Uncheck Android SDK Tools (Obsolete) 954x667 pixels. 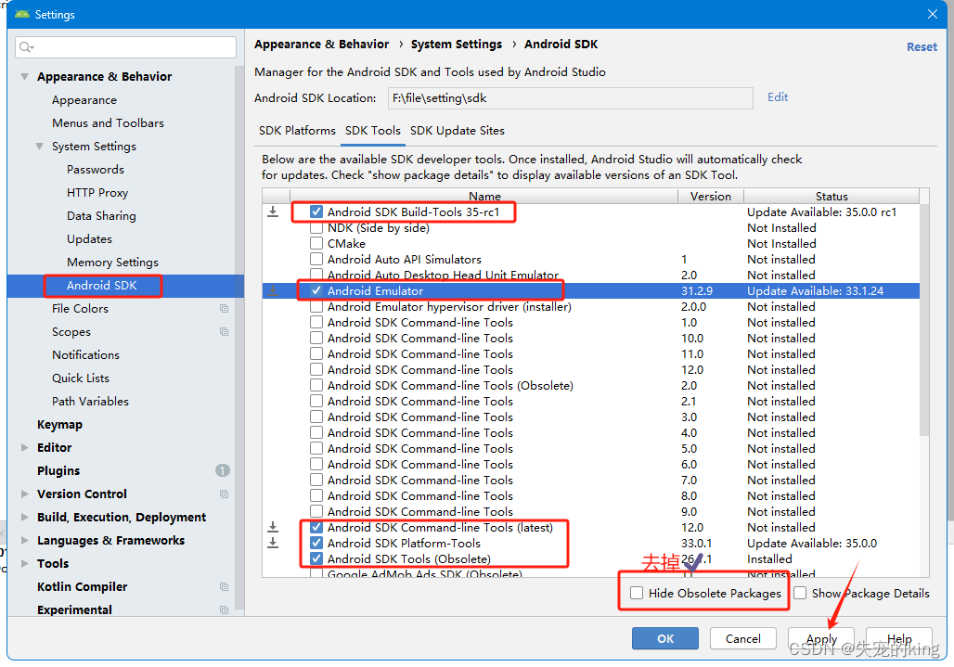pos(316,558)
